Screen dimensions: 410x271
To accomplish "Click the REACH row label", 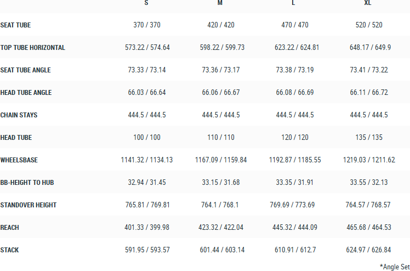I will pyautogui.click(x=10, y=228).
